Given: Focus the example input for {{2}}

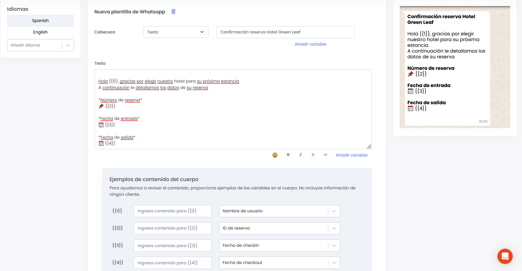Looking at the screenshot, I should pyautogui.click(x=172, y=228).
